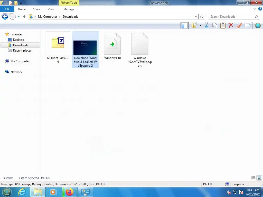Image resolution: width=263 pixels, height=197 pixels.
Task: Select the Windows 10 shortcut file
Action: coord(112,46)
